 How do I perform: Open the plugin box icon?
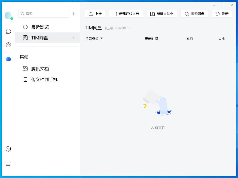(8, 149)
